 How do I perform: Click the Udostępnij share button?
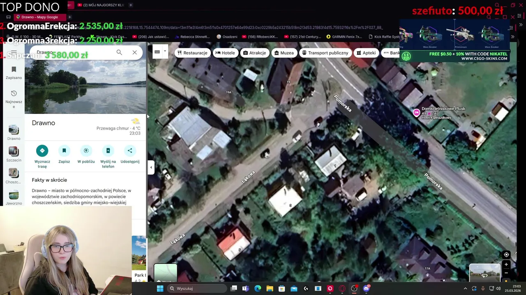(130, 154)
